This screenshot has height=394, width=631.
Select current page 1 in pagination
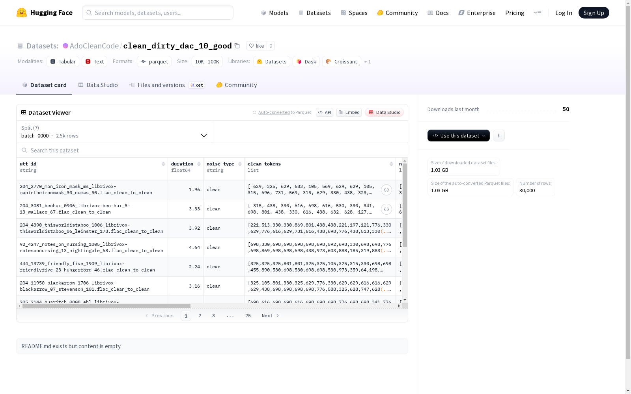(186, 316)
